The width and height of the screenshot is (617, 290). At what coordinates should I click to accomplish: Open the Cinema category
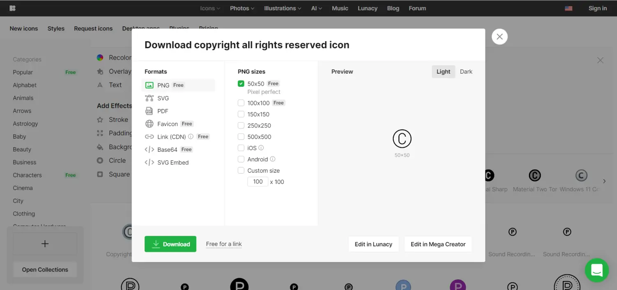(x=23, y=188)
